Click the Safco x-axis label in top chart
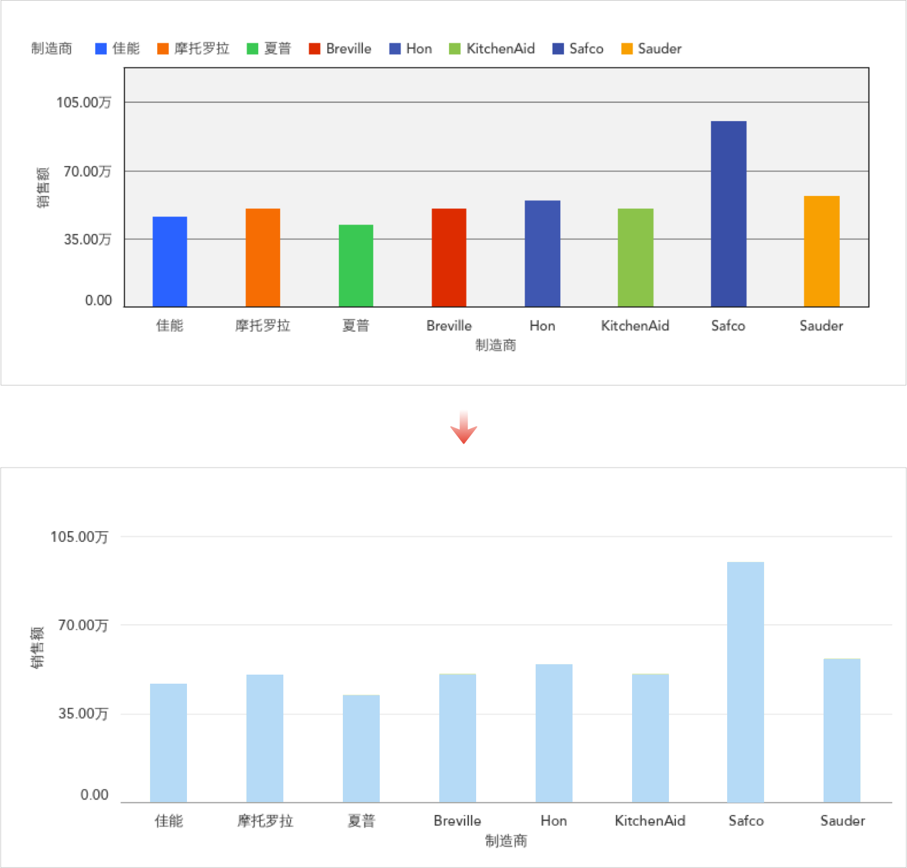 [728, 326]
